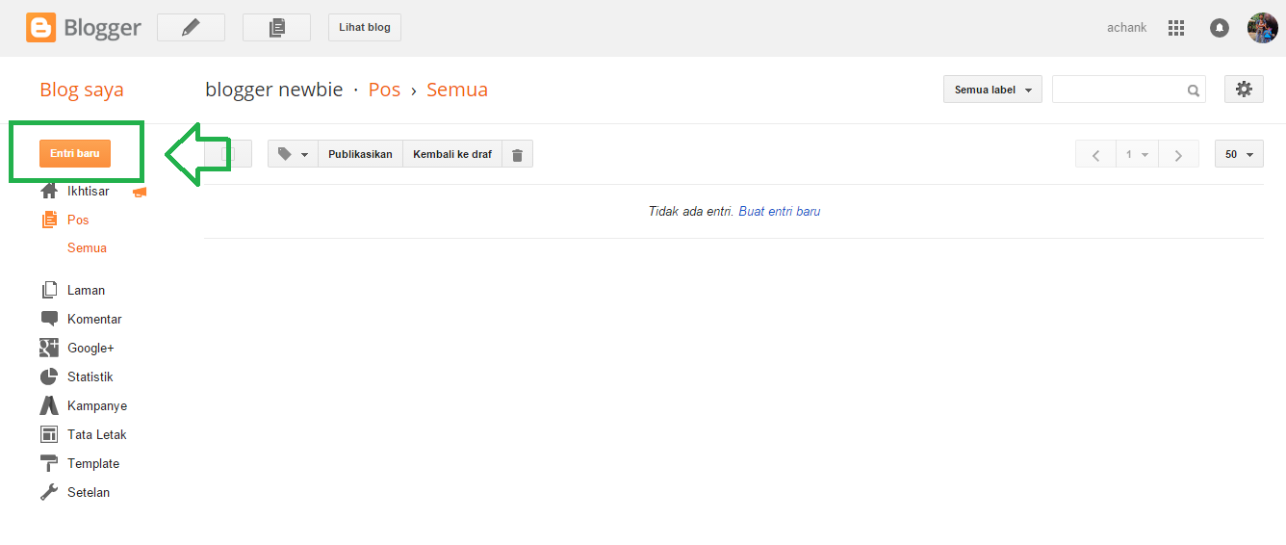
Task: Click the search magnifier icon
Action: (x=1194, y=91)
